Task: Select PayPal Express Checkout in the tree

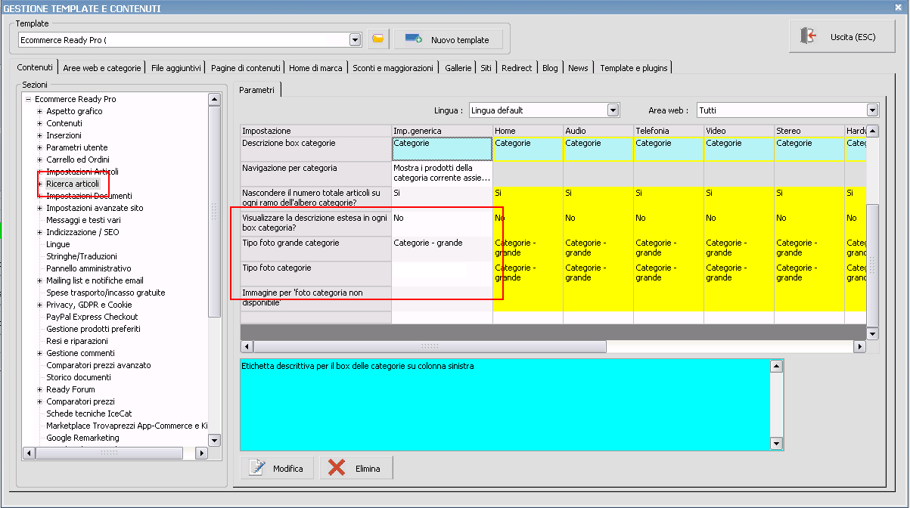Action: (x=92, y=317)
